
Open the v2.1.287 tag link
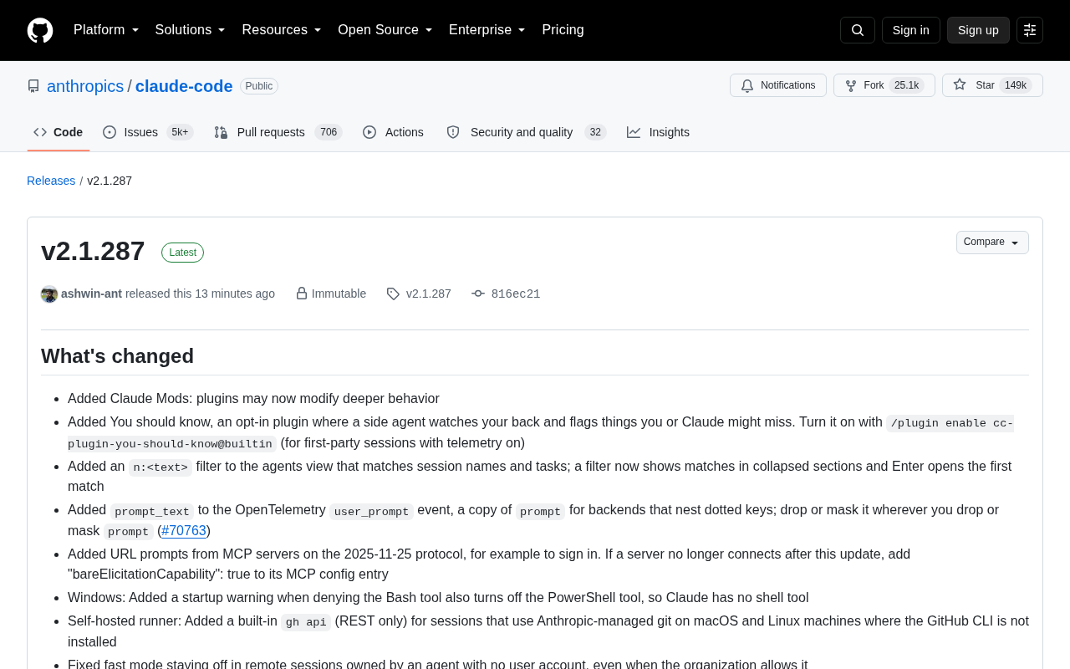click(x=429, y=294)
